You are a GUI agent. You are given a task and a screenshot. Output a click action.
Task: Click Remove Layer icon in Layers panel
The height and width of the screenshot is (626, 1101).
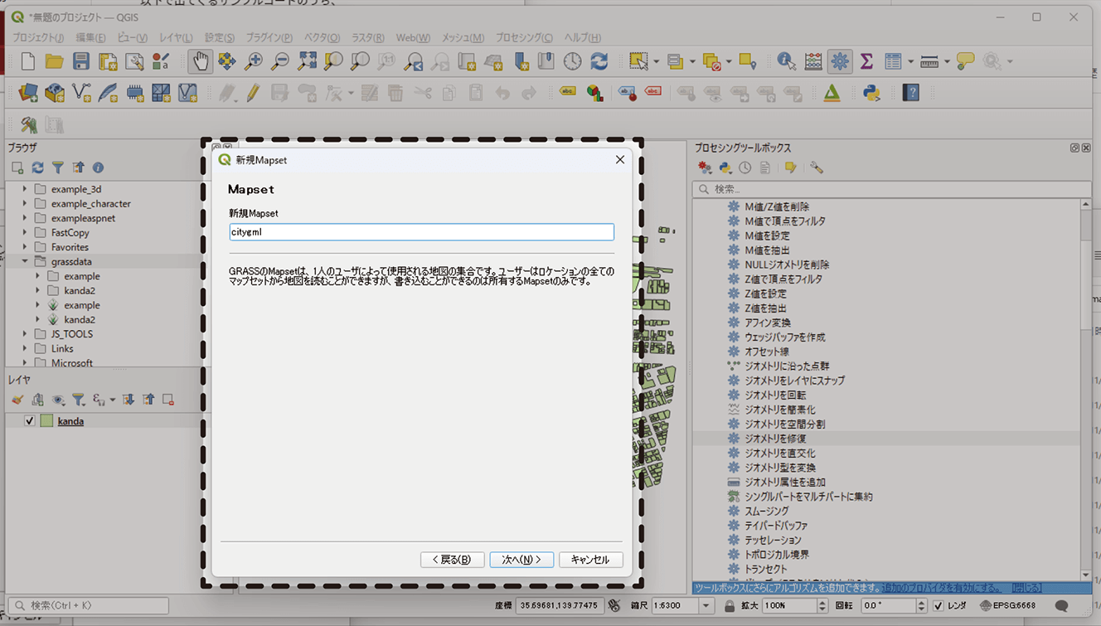tap(168, 400)
